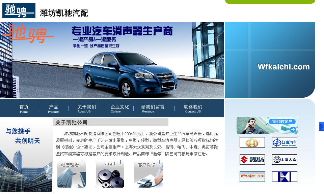Click the 驰骋 blue logo in header
This screenshot has height=194, width=324.
point(19,10)
